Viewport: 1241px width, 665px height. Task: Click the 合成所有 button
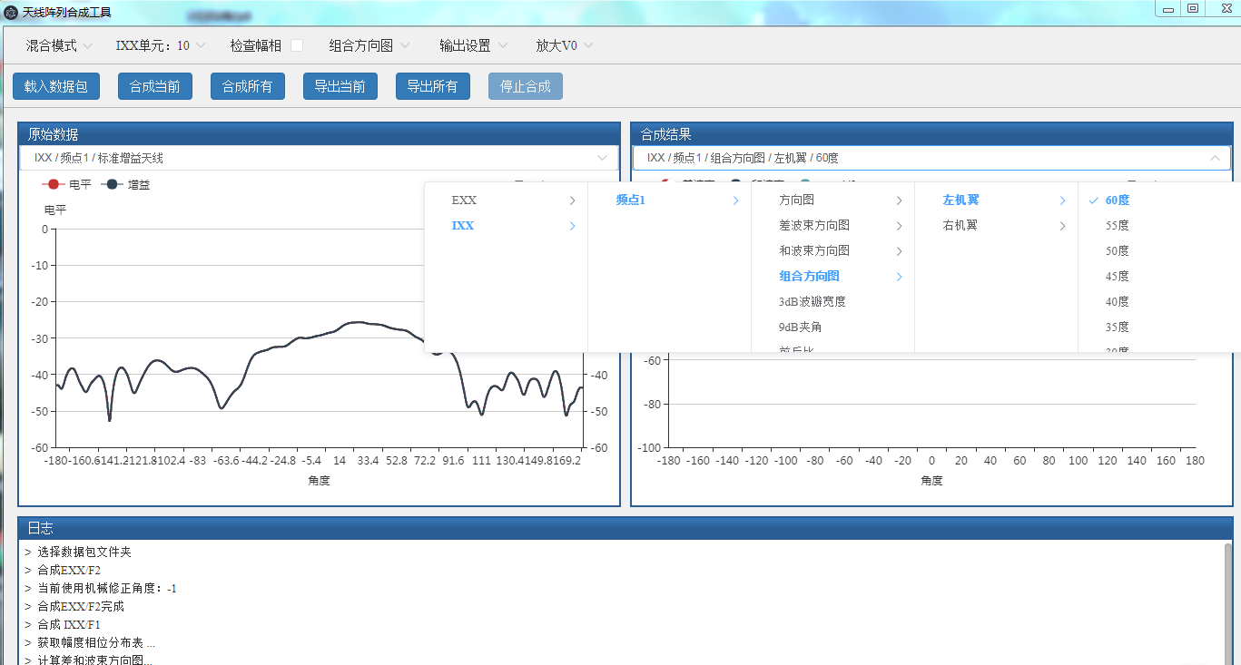(x=248, y=86)
